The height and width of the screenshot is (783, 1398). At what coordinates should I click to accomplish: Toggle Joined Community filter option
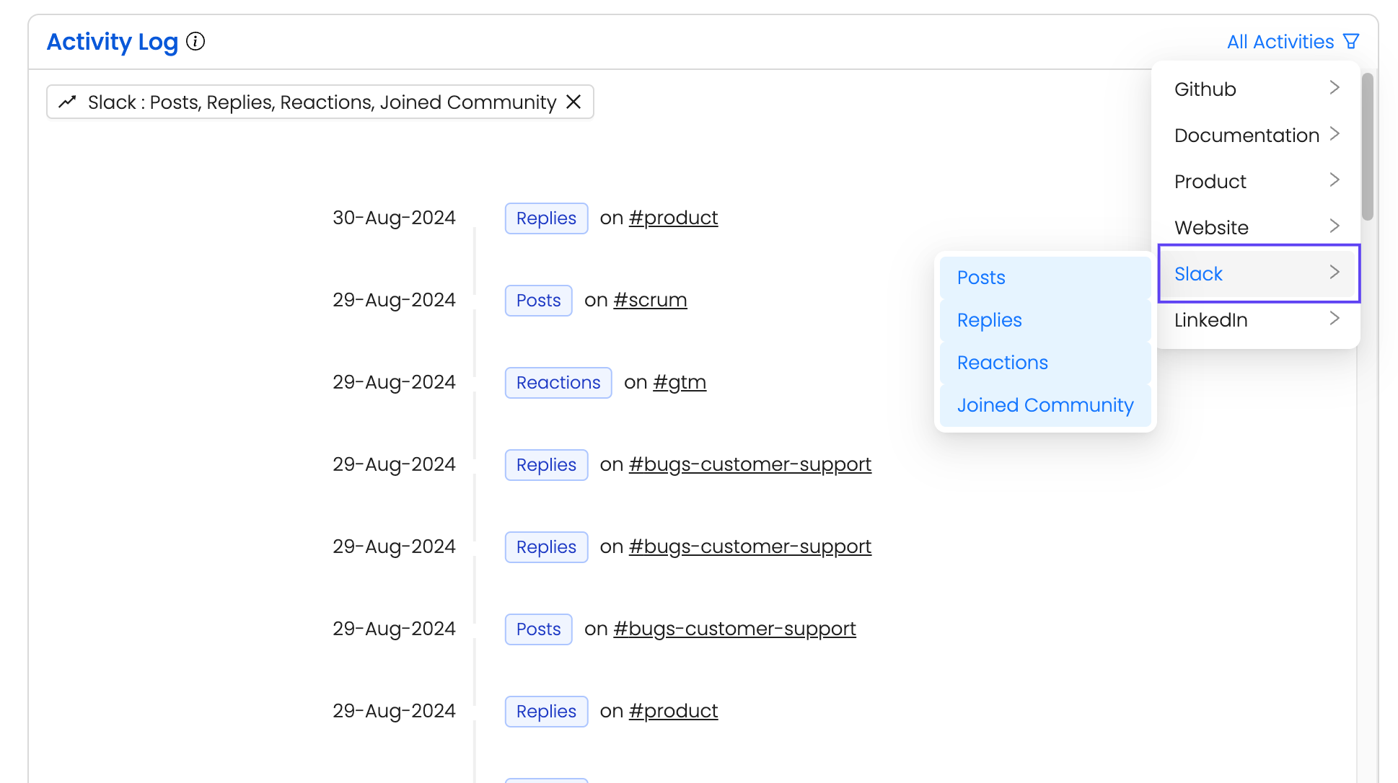1044,405
